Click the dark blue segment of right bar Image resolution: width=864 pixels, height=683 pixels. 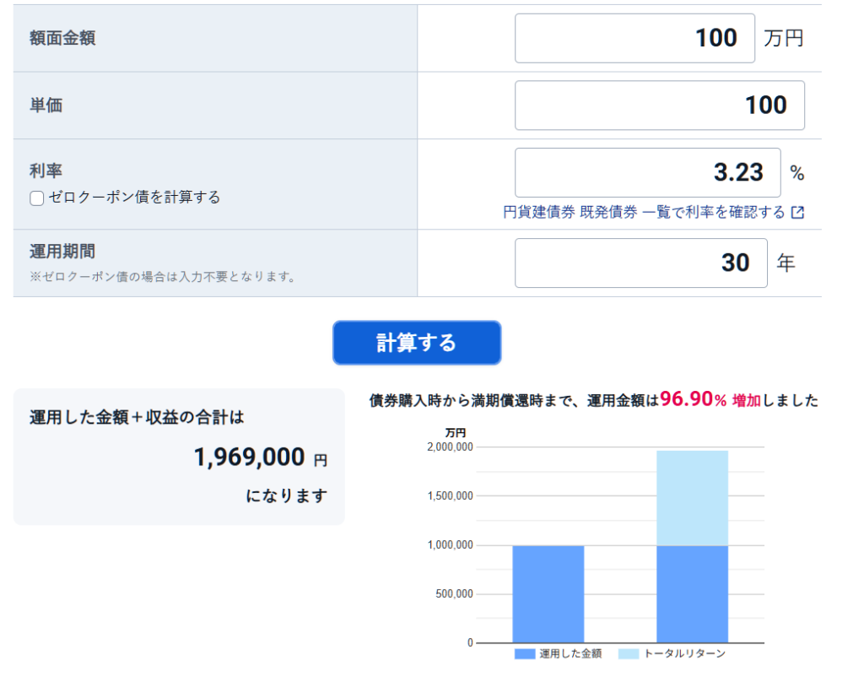(692, 594)
